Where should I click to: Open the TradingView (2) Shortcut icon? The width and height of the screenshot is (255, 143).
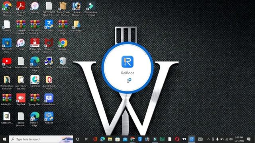click(63, 8)
